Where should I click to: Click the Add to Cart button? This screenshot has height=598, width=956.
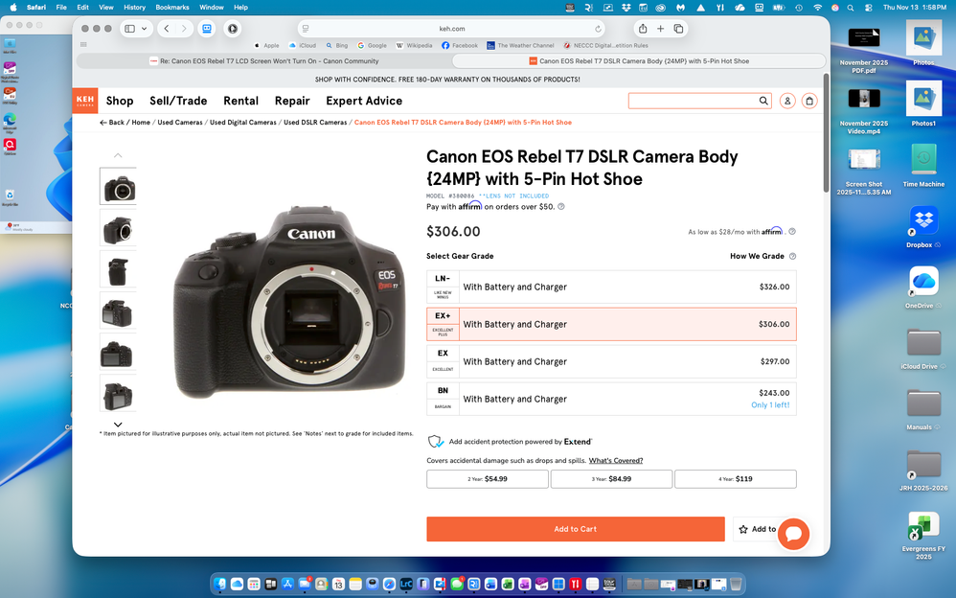(575, 528)
